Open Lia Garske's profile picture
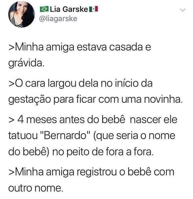Viewport: 193px width, 199px height. (21, 14)
